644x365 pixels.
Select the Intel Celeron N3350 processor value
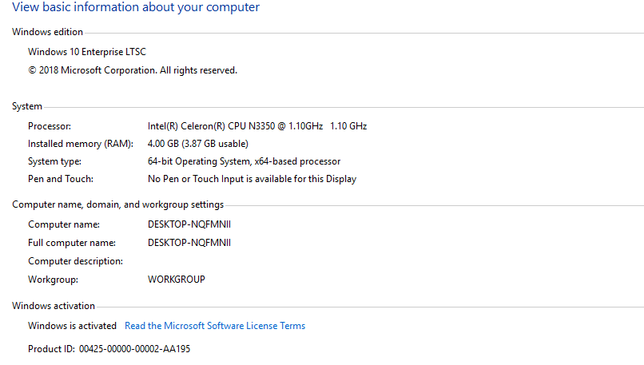tap(256, 126)
